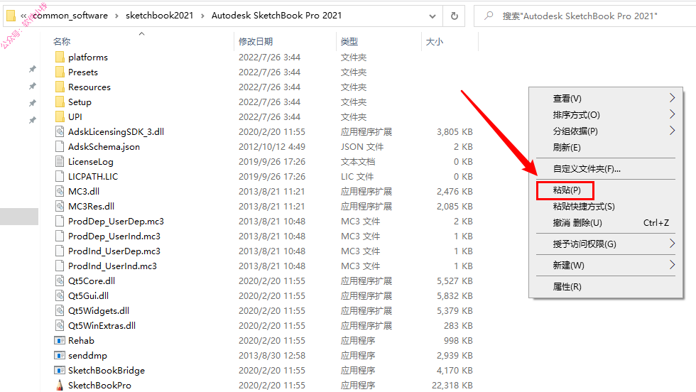Screen dimensions: 696x392
Task: Select ProdDep_UserInd.mc3 file name
Action: point(114,236)
